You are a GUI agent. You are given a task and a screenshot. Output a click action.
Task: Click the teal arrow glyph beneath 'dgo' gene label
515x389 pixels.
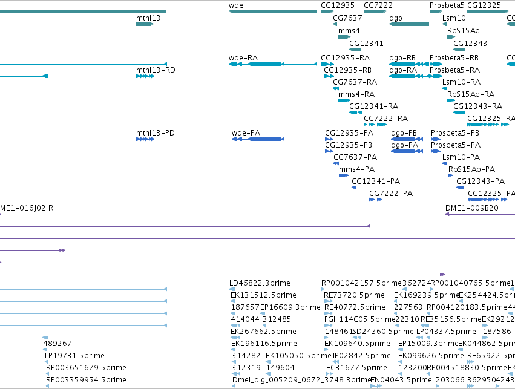click(409, 24)
